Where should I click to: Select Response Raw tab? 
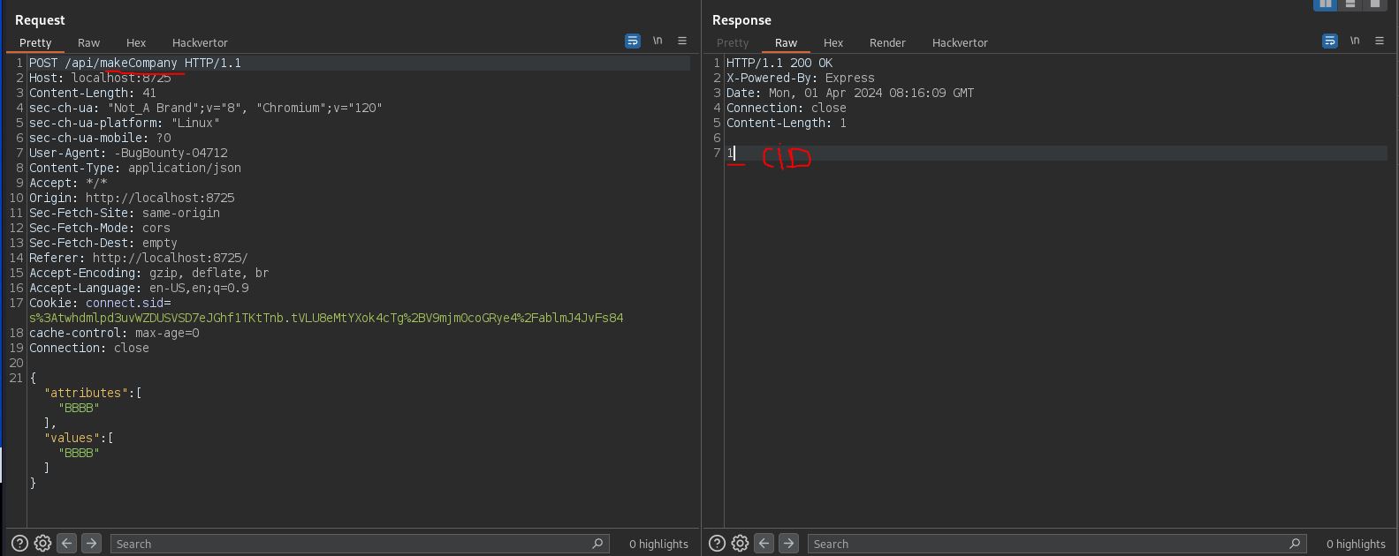(x=786, y=42)
